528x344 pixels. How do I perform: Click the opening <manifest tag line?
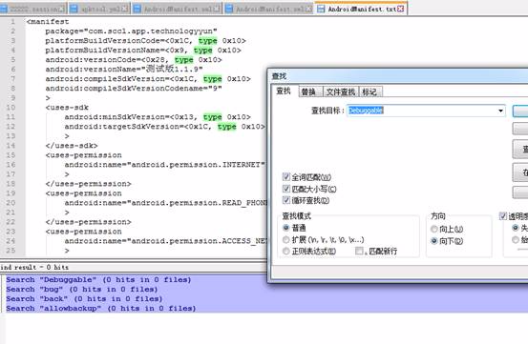[x=48, y=22]
